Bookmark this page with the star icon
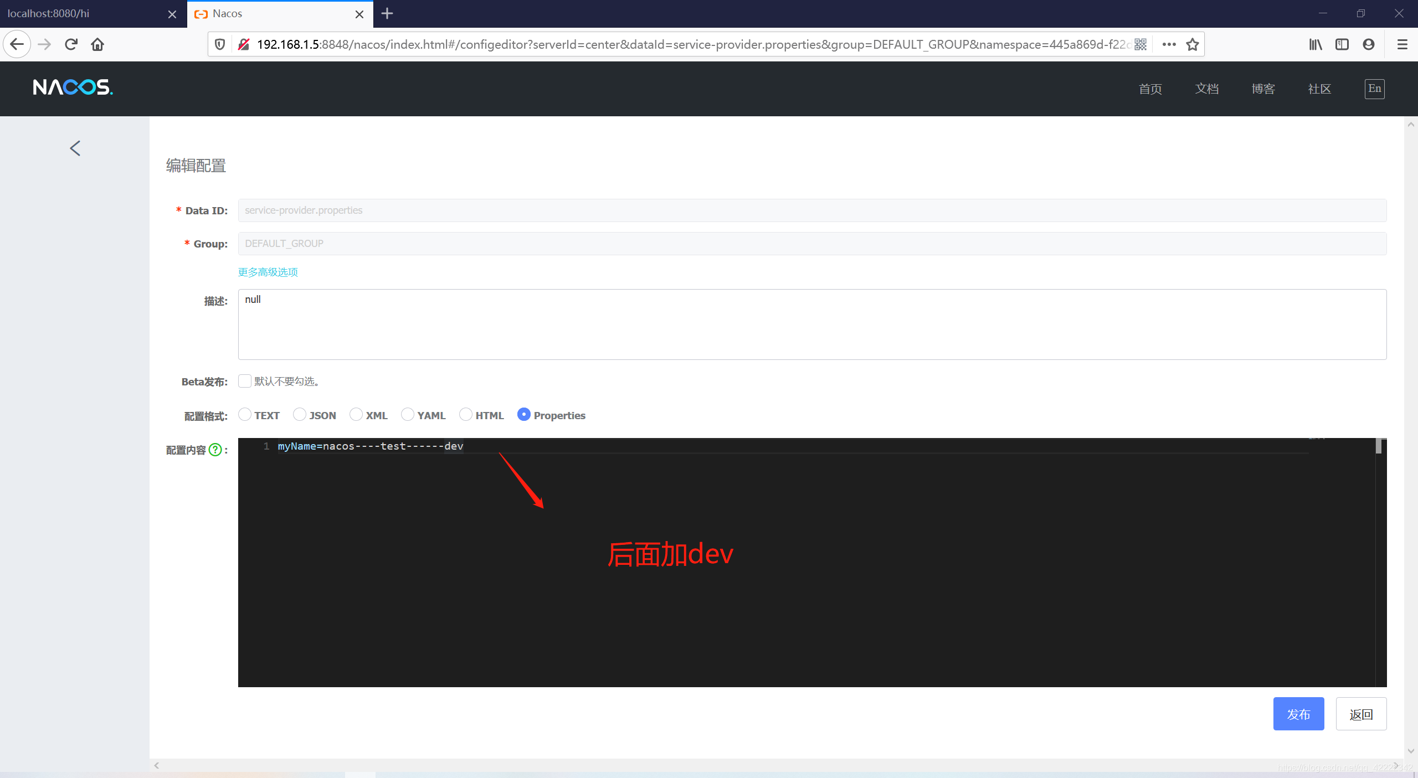The width and height of the screenshot is (1418, 778). pos(1193,44)
